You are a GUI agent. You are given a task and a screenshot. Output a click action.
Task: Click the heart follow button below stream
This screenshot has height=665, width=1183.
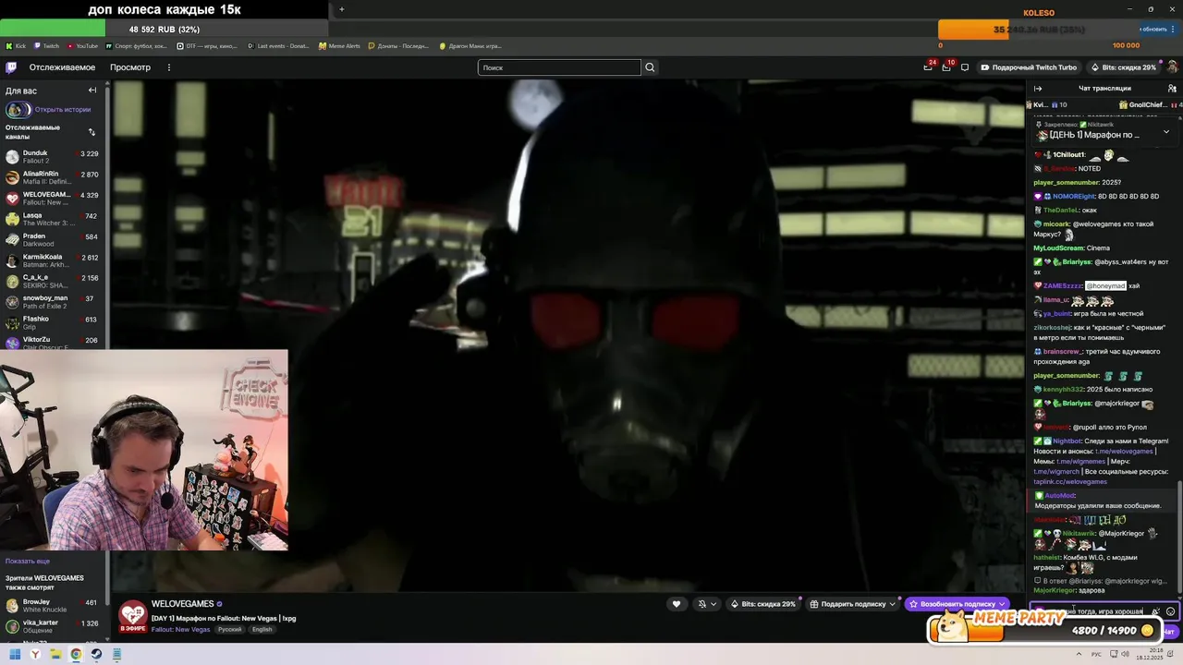[x=676, y=604]
